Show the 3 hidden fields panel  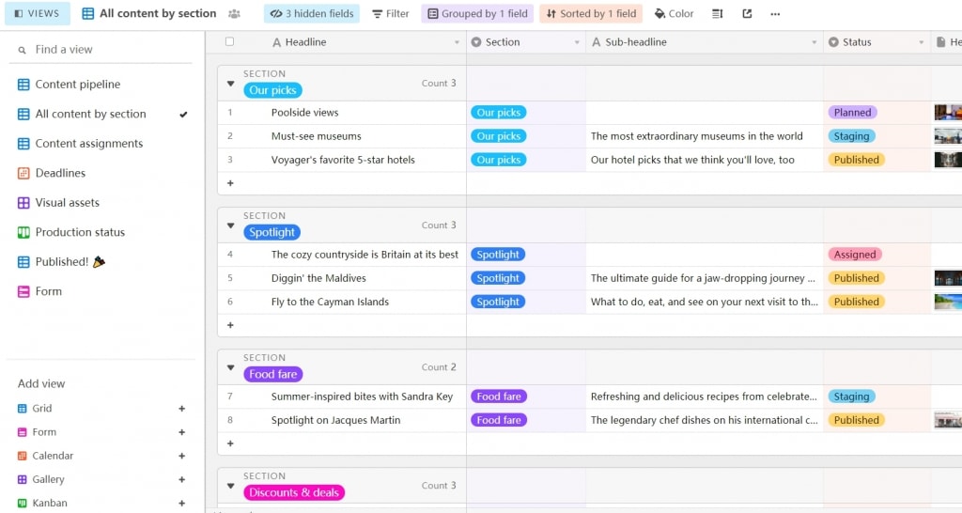coord(310,14)
